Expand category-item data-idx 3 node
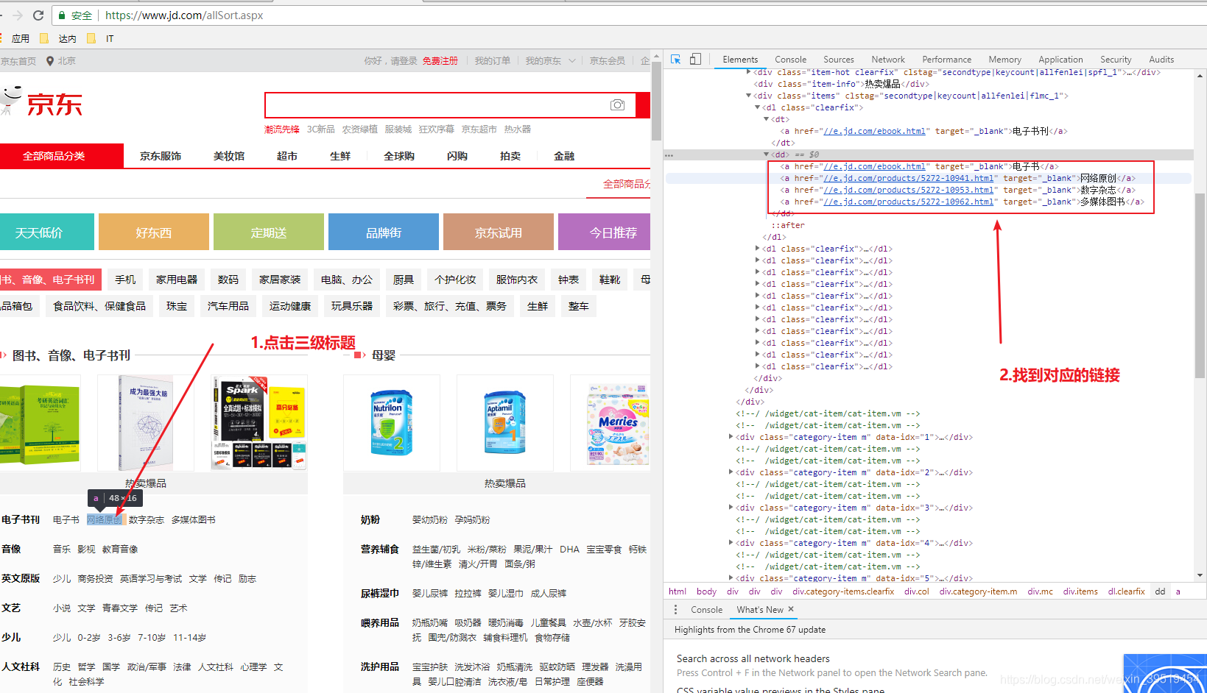The image size is (1207, 693). point(731,508)
